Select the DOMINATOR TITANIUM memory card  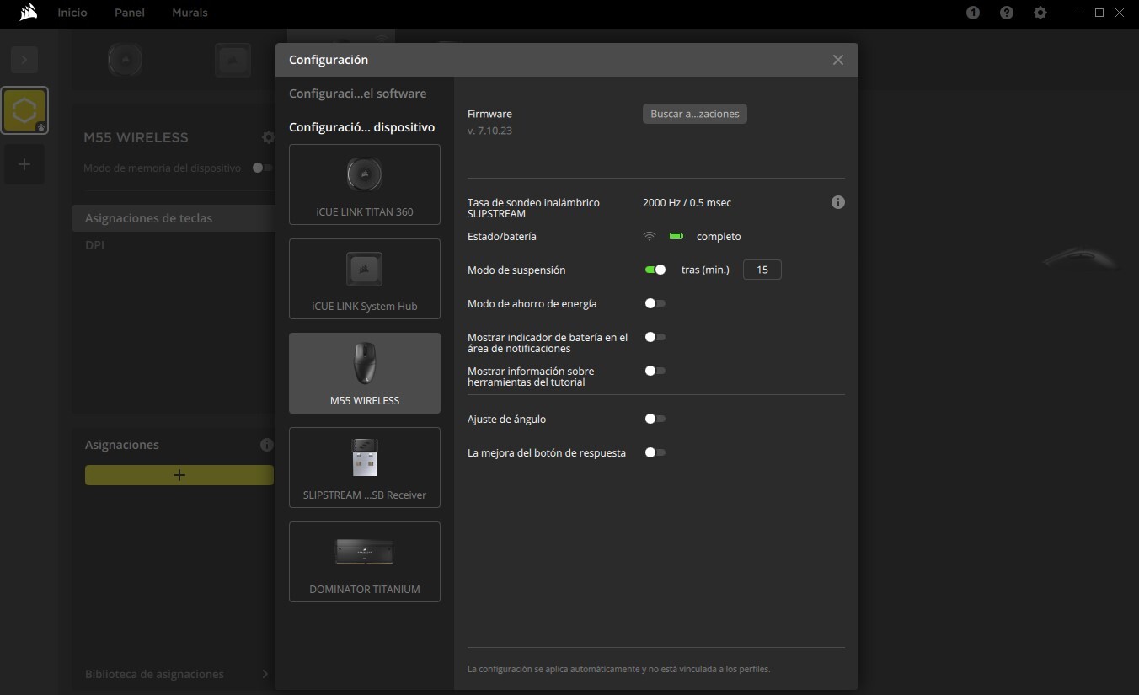(365, 562)
